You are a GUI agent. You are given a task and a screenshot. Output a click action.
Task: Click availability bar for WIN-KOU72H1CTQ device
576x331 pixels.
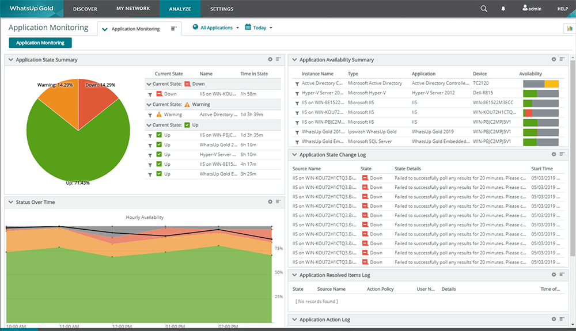(541, 113)
